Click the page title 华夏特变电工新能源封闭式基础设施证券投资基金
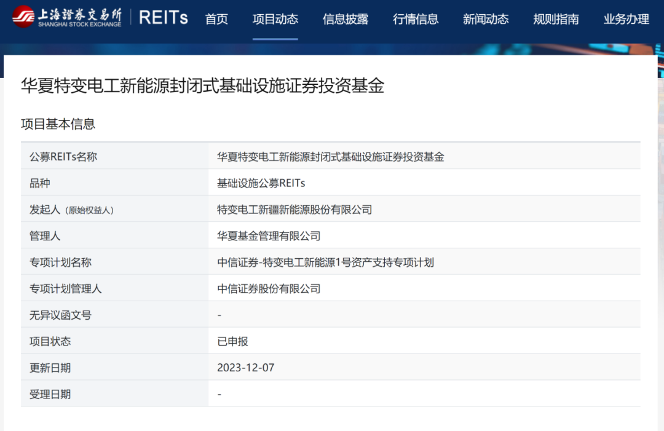The width and height of the screenshot is (664, 431). [202, 85]
